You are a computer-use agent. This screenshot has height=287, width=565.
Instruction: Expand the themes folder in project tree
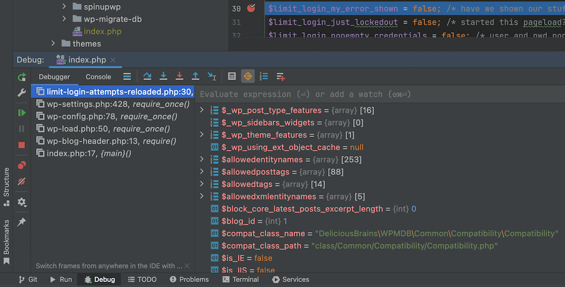coord(54,43)
